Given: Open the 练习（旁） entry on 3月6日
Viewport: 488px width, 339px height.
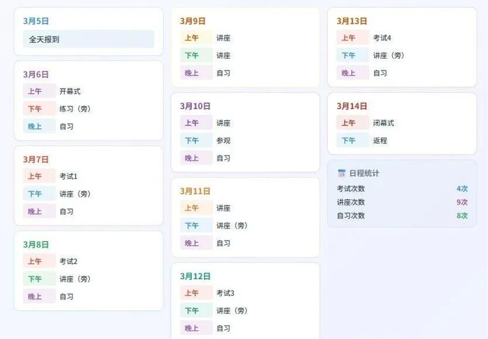Looking at the screenshot, I should tap(75, 109).
